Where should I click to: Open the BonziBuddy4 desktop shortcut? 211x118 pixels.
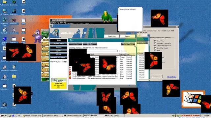[x=5, y=77]
